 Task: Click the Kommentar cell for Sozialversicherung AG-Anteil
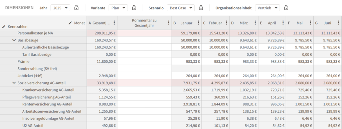(x=144, y=83)
